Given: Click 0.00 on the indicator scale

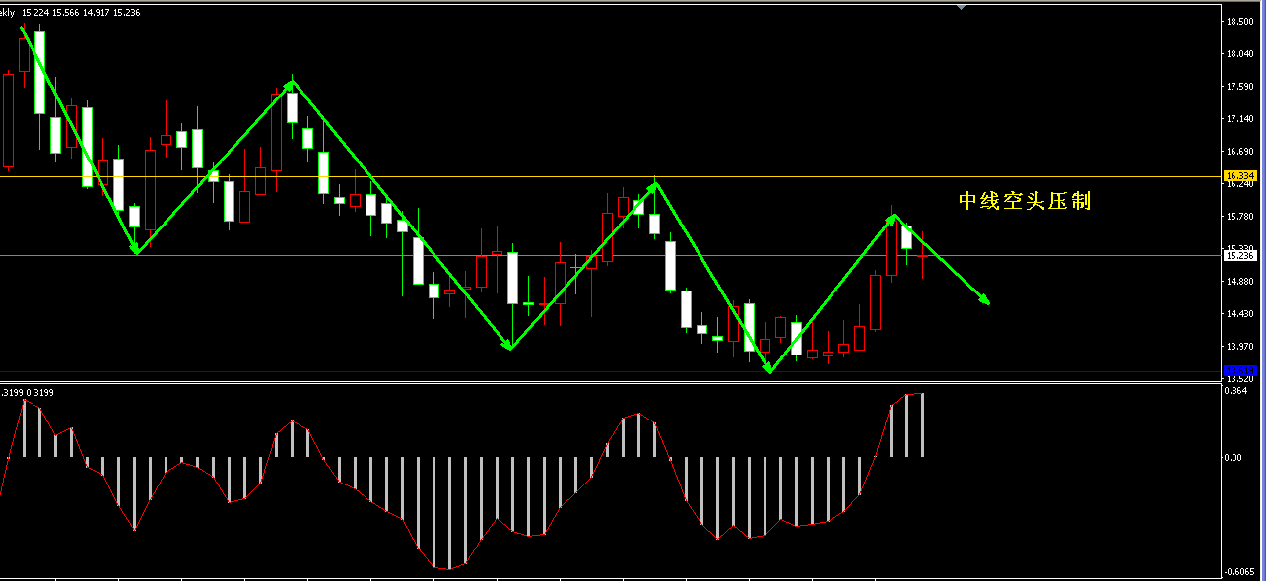Looking at the screenshot, I should tap(1233, 458).
